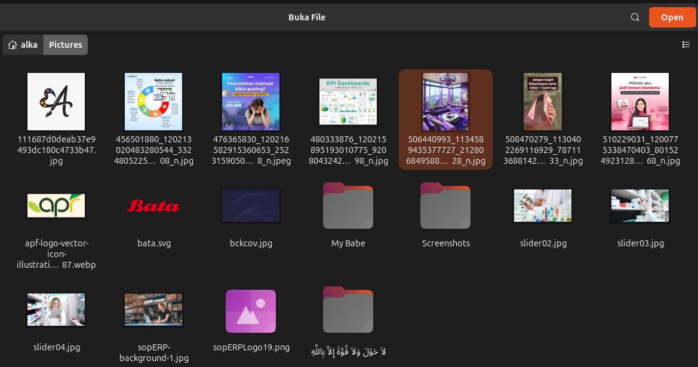
Task: Select the artistic letter A thumbnail
Action: (56, 102)
